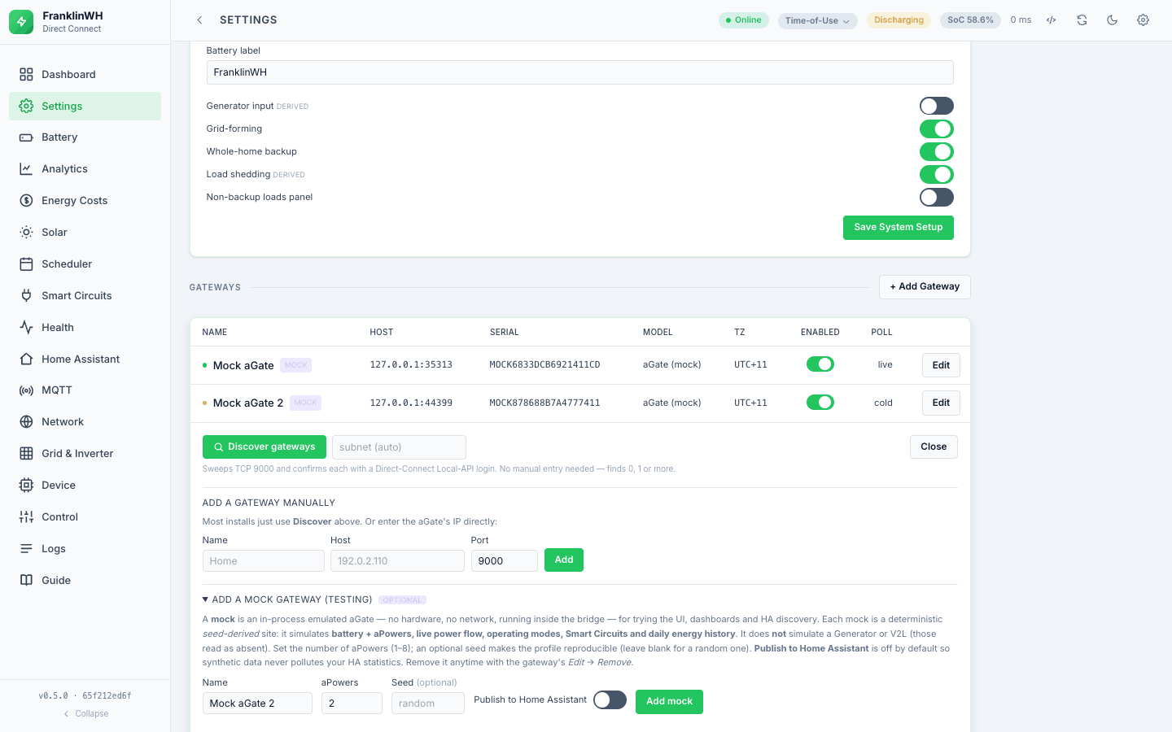Click the Discharging status badge
The image size is (1172, 732).
(899, 20)
